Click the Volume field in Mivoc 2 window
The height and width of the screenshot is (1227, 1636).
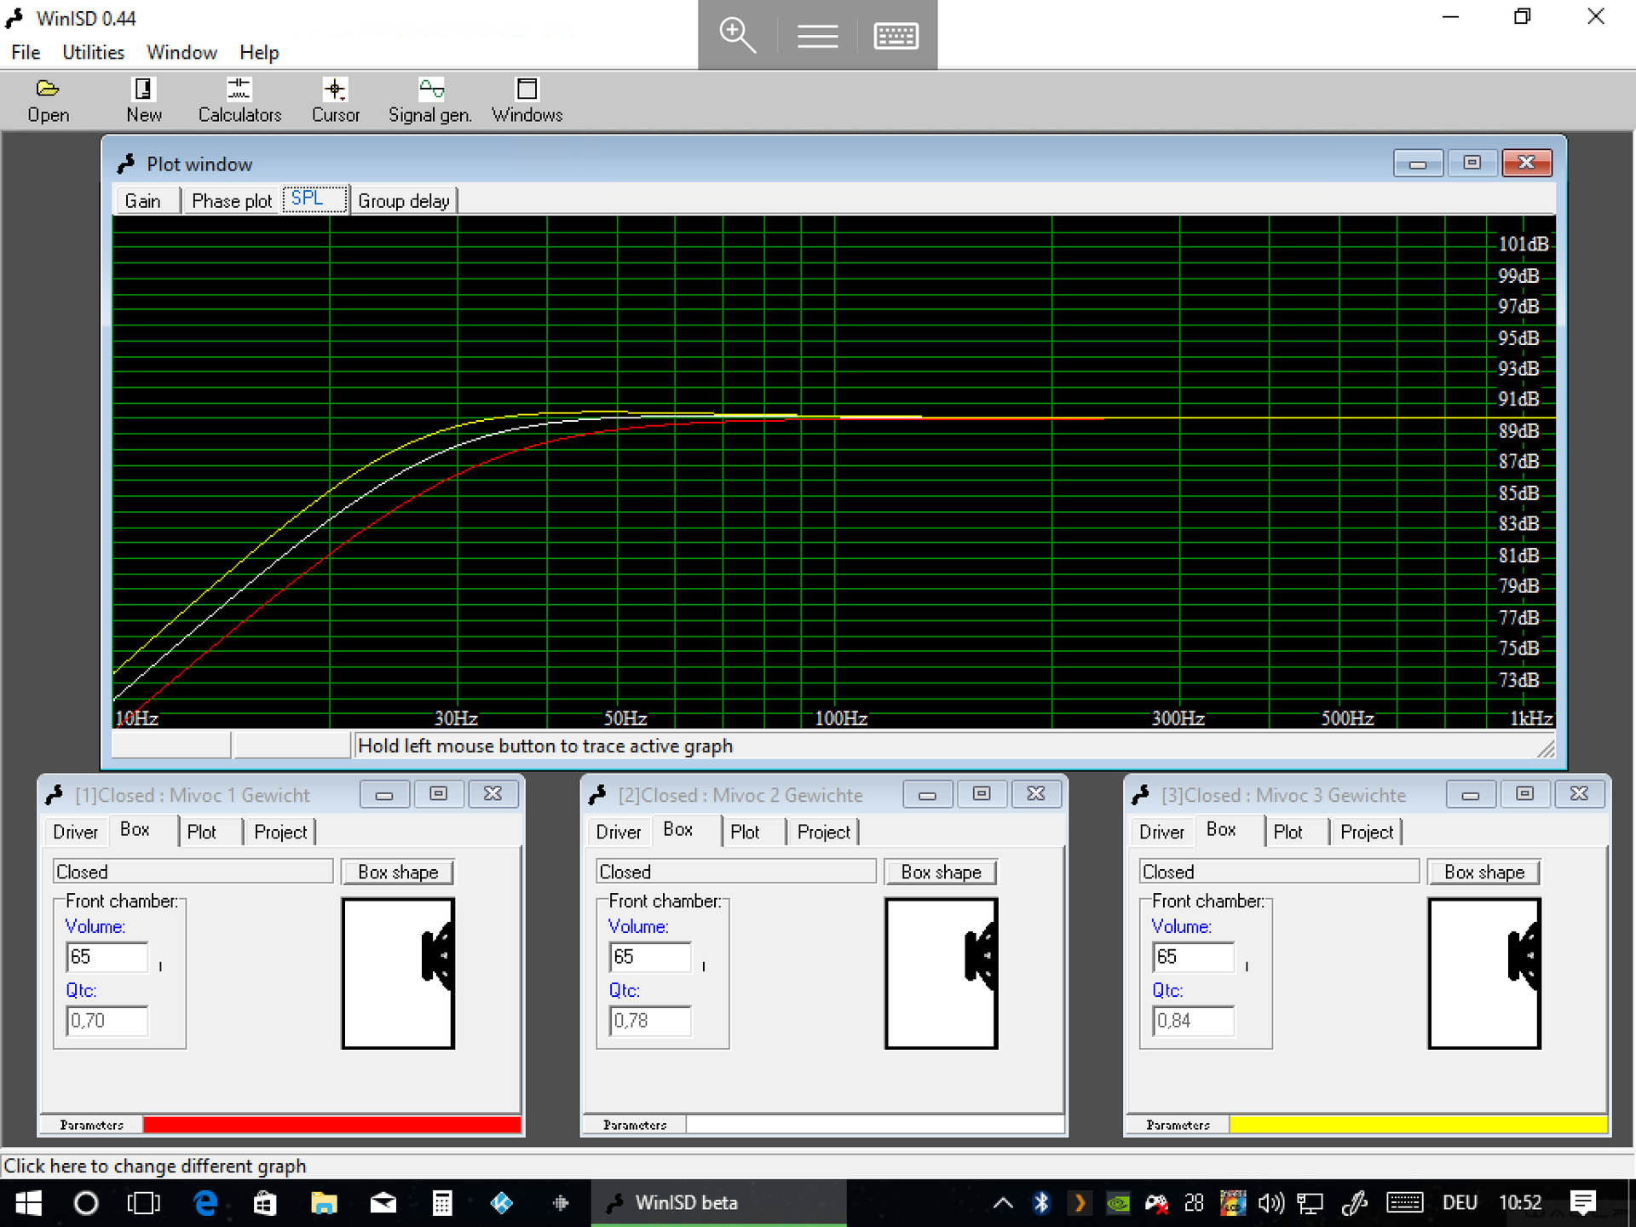(649, 957)
